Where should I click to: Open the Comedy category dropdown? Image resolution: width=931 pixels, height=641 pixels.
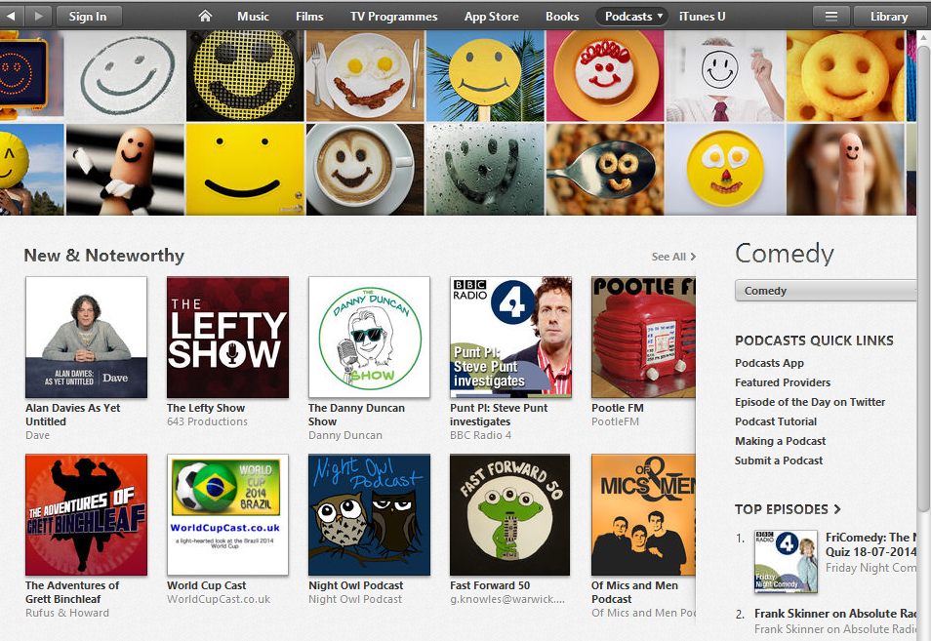pos(826,290)
